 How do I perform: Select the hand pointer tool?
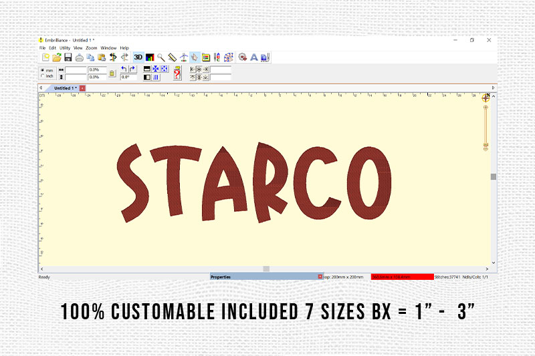pos(195,57)
